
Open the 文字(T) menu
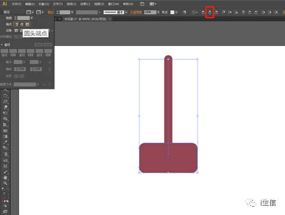[x=57, y=4]
